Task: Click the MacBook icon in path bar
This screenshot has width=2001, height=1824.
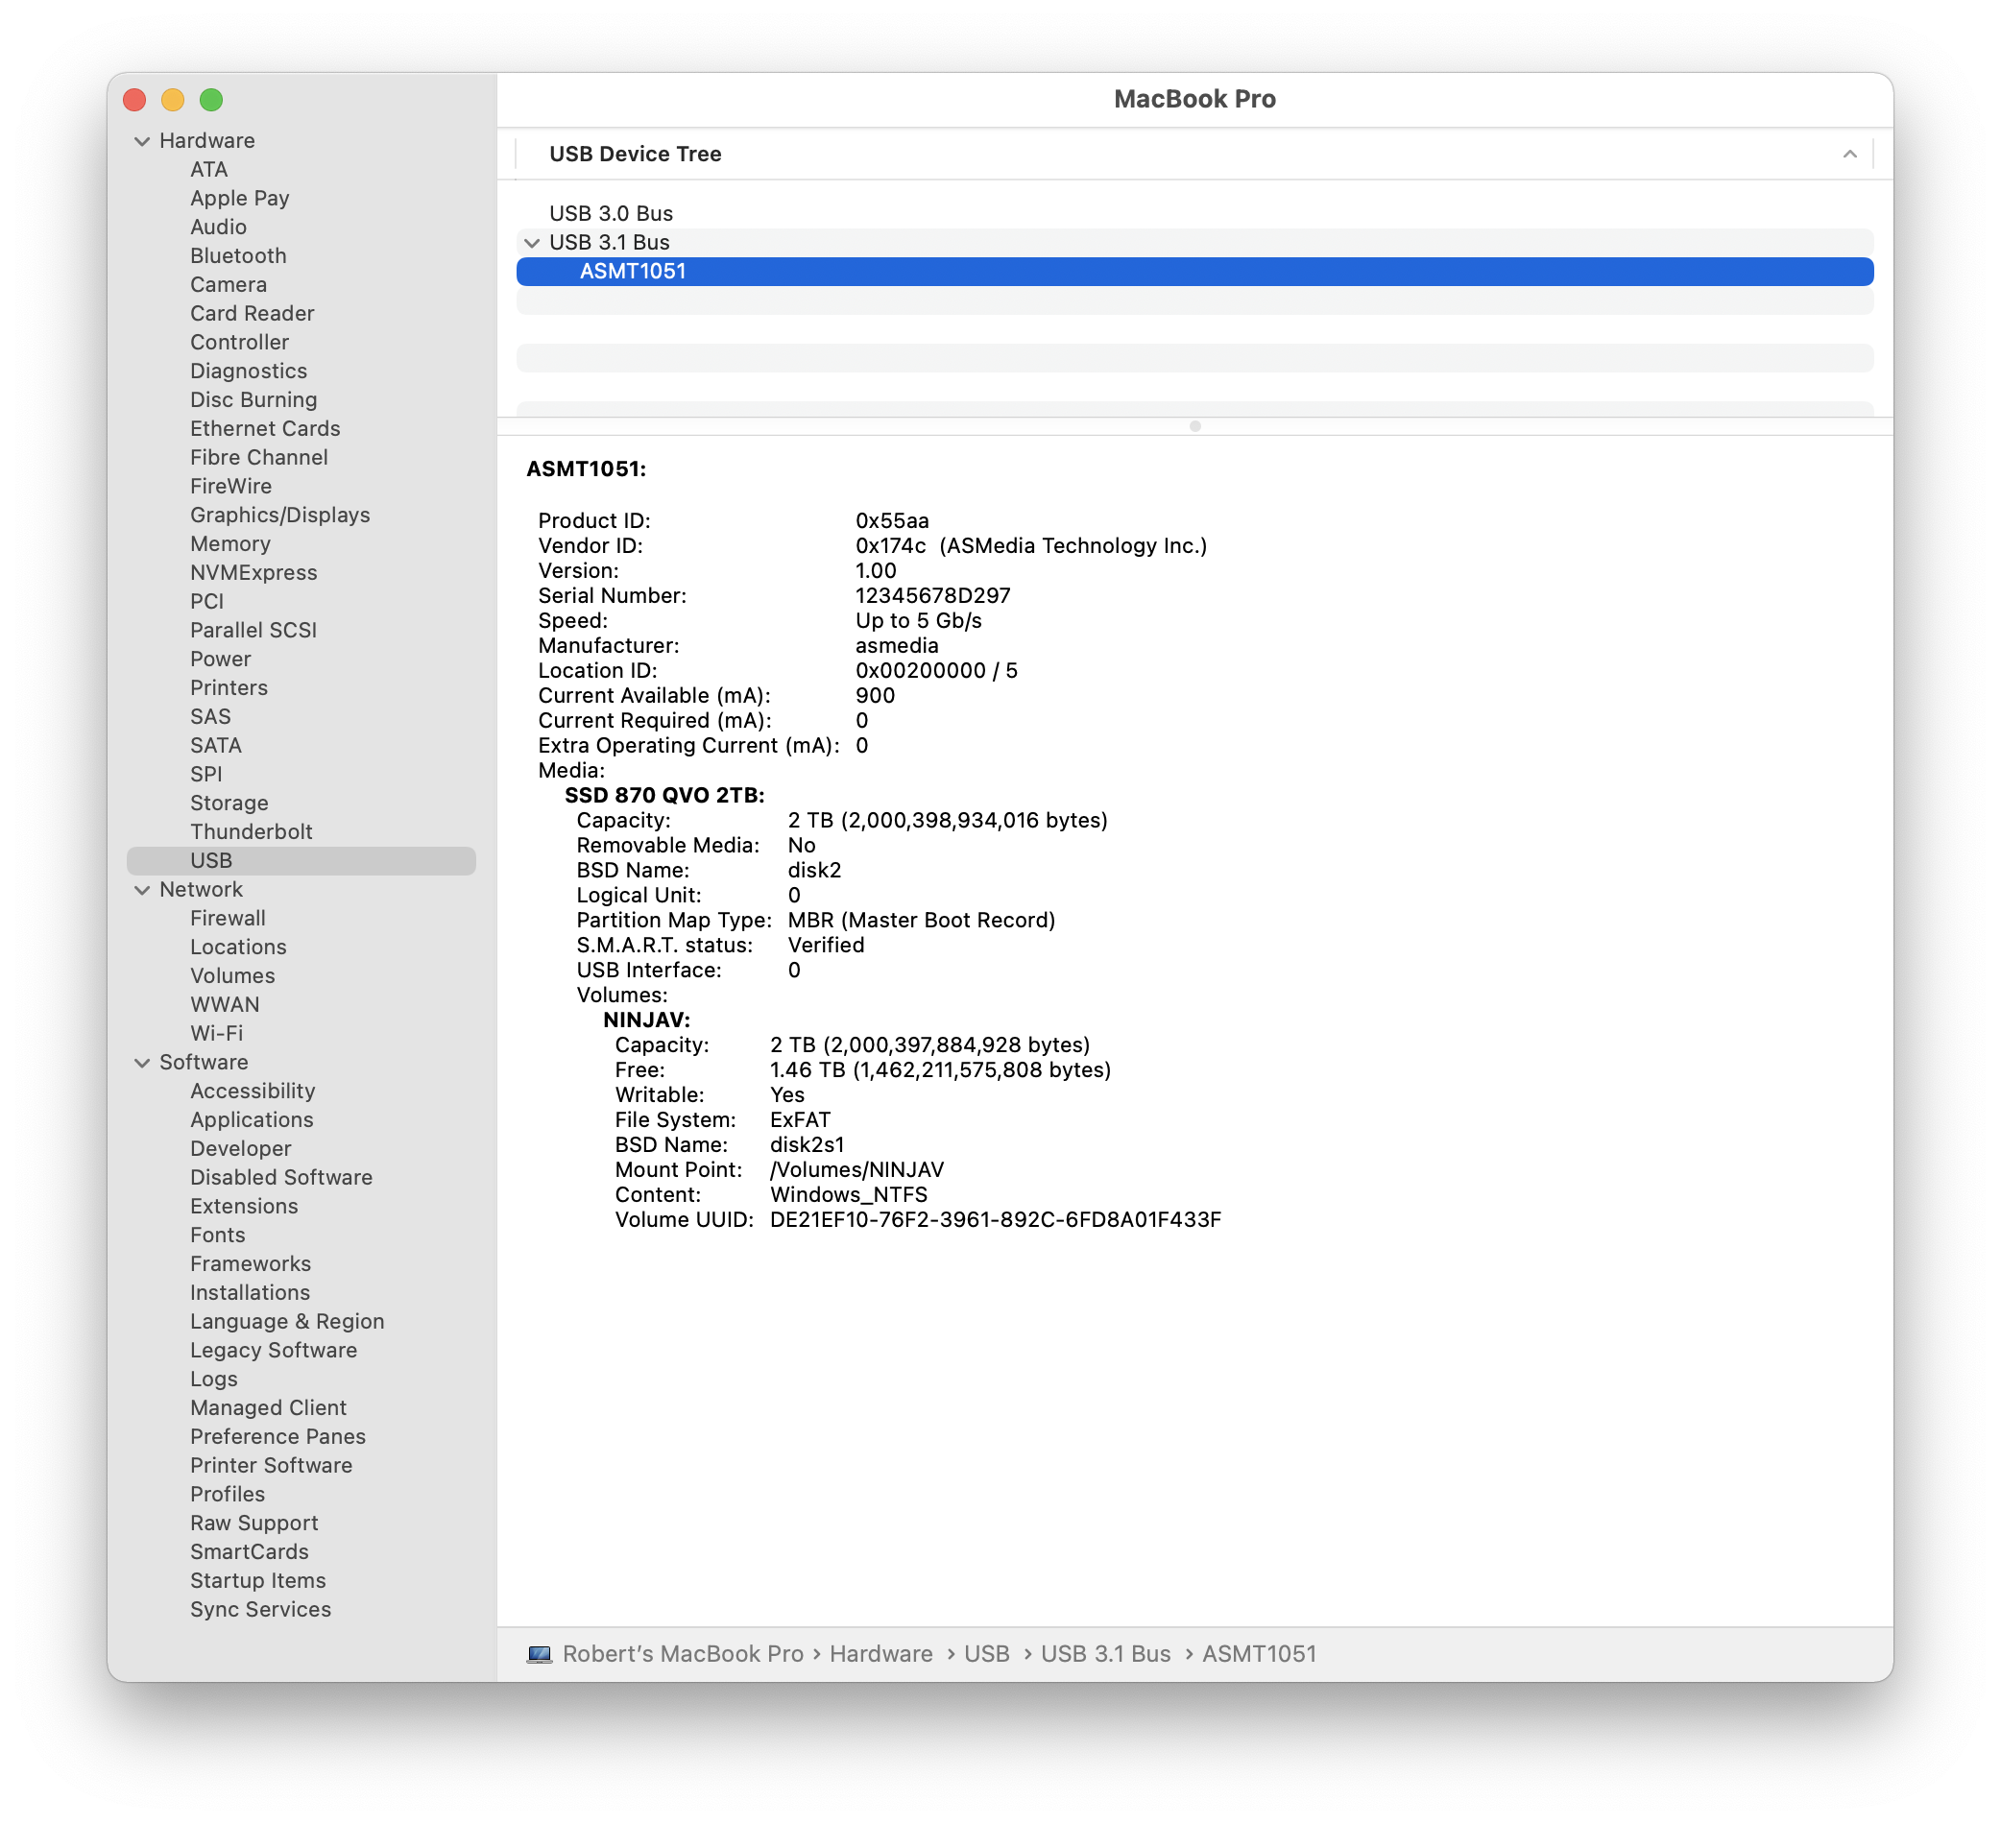Action: point(539,1653)
